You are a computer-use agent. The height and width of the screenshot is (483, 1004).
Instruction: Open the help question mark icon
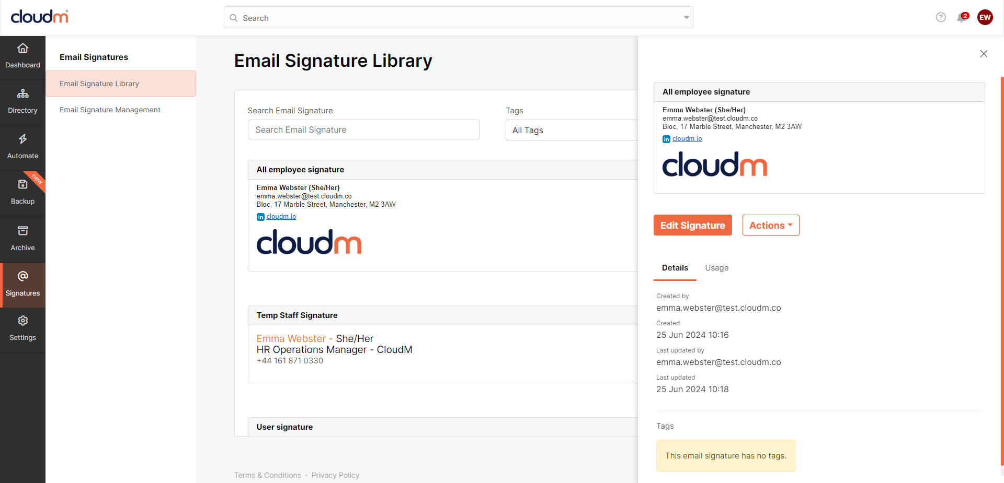(x=941, y=17)
